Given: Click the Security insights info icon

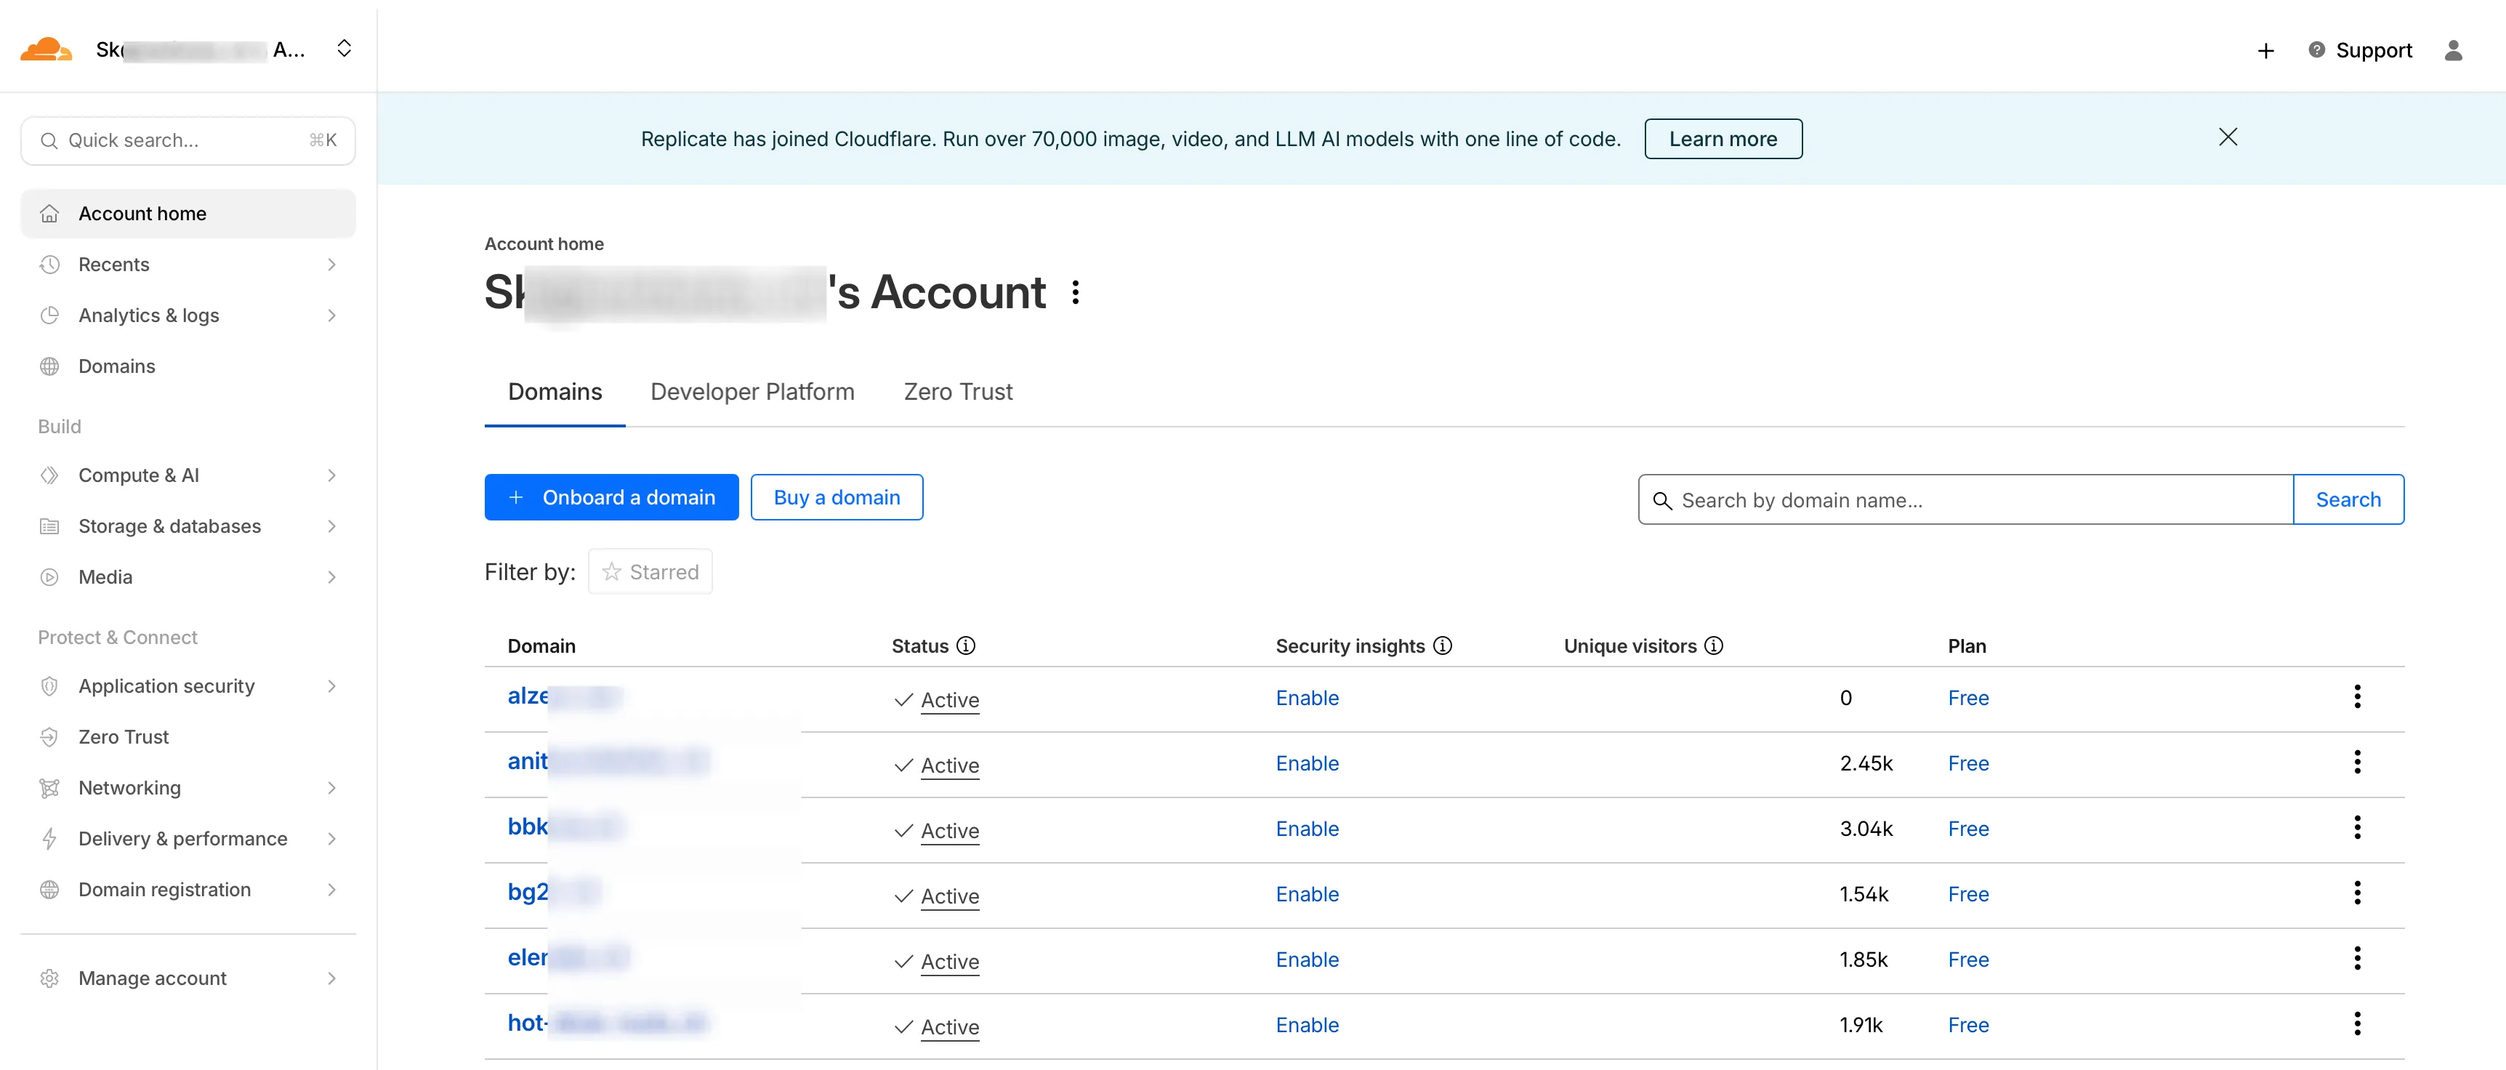Looking at the screenshot, I should coord(1443,646).
